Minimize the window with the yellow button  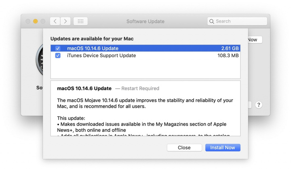tap(36, 21)
